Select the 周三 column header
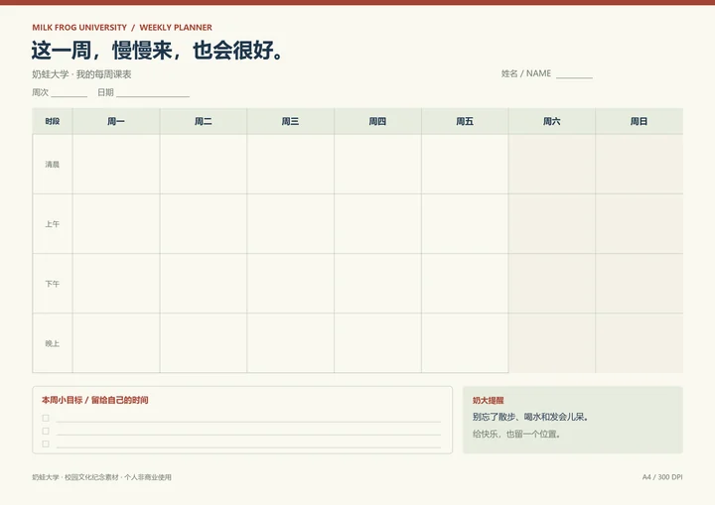 [290, 121]
